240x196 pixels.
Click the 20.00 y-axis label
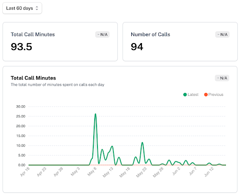[x=21, y=126]
